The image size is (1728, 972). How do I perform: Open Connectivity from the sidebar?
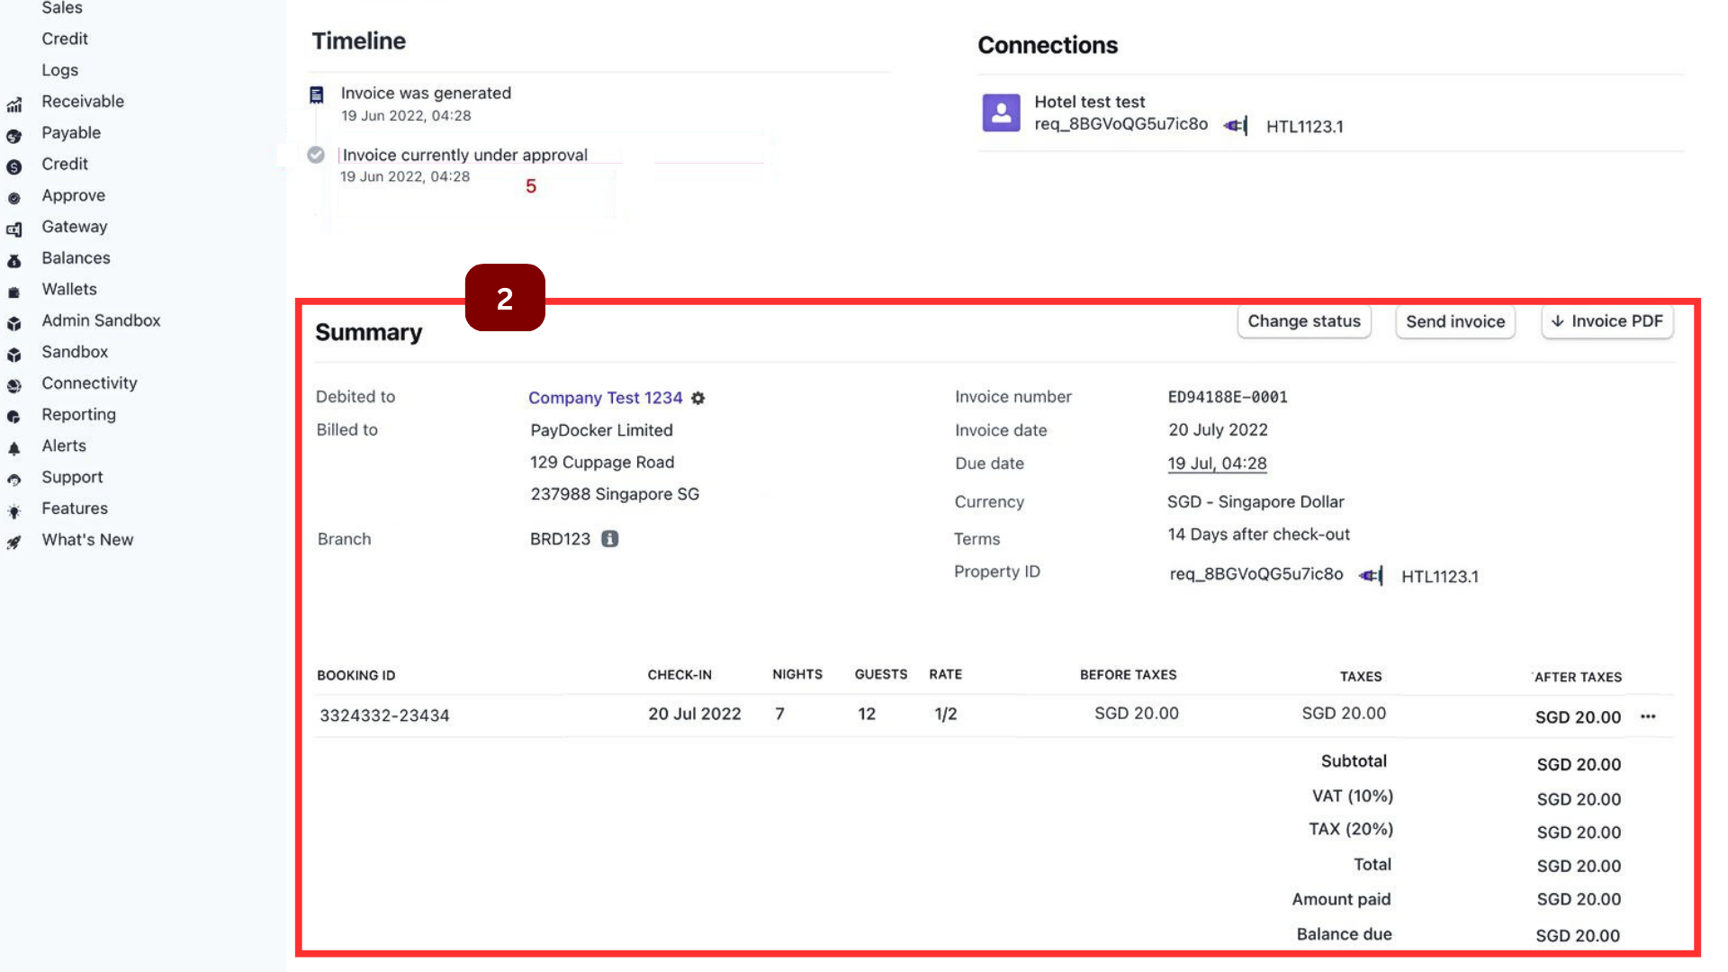[x=90, y=383]
